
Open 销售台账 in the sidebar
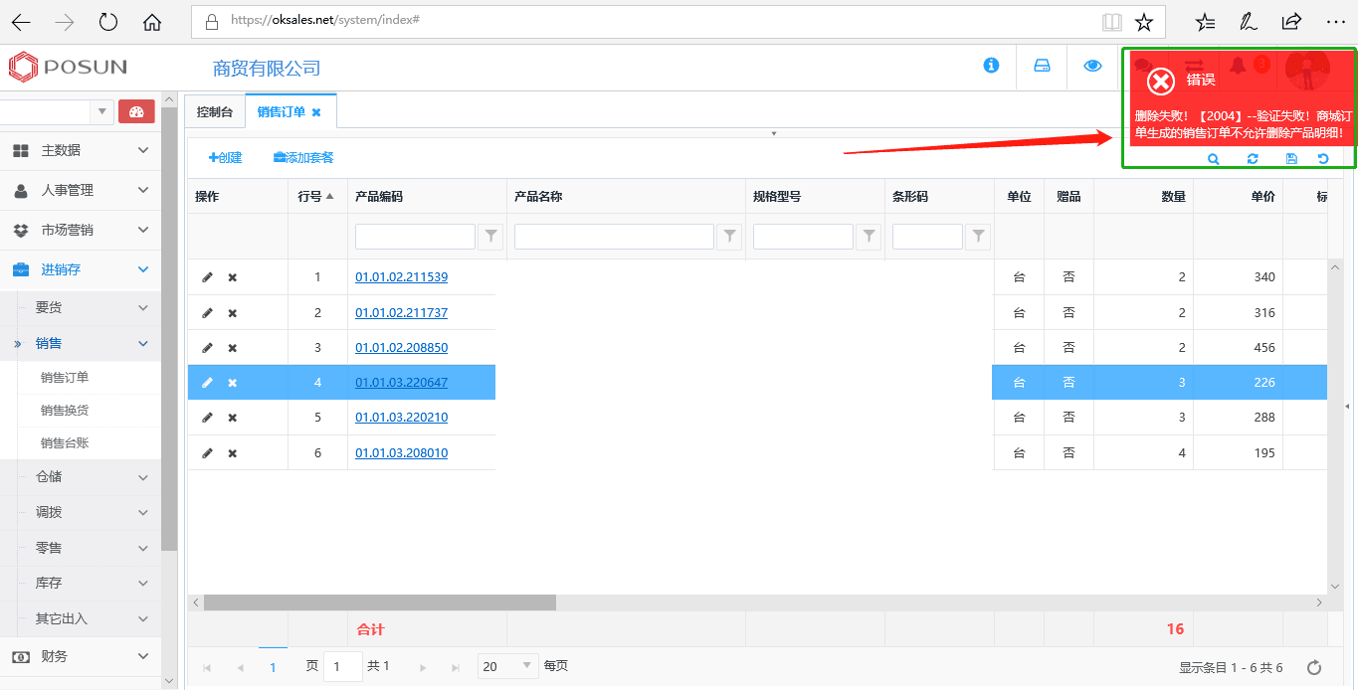tap(65, 442)
